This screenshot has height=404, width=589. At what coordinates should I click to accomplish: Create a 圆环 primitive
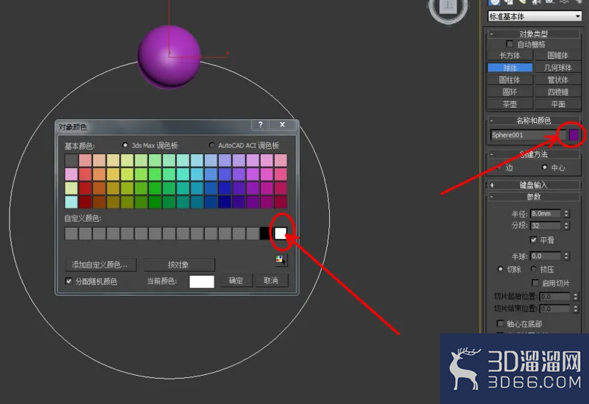pyautogui.click(x=510, y=92)
